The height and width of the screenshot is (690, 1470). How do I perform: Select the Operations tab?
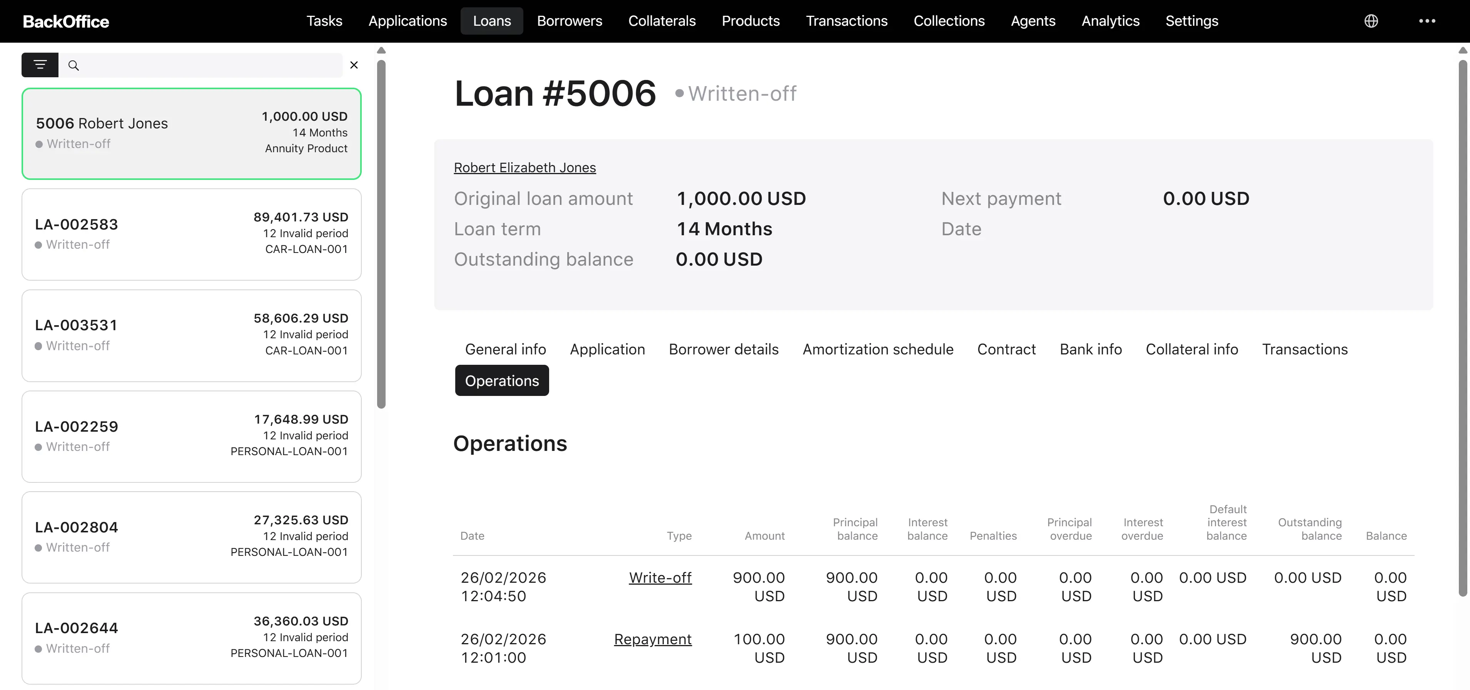[501, 380]
